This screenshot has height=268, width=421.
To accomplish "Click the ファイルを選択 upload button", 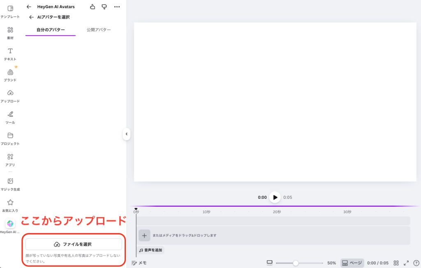I will click(74, 244).
